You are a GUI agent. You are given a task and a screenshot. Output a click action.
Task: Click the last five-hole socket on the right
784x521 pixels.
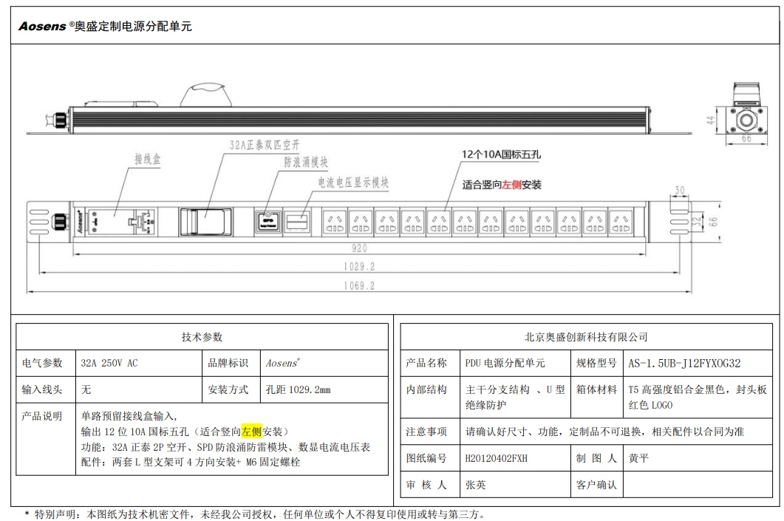pos(621,222)
